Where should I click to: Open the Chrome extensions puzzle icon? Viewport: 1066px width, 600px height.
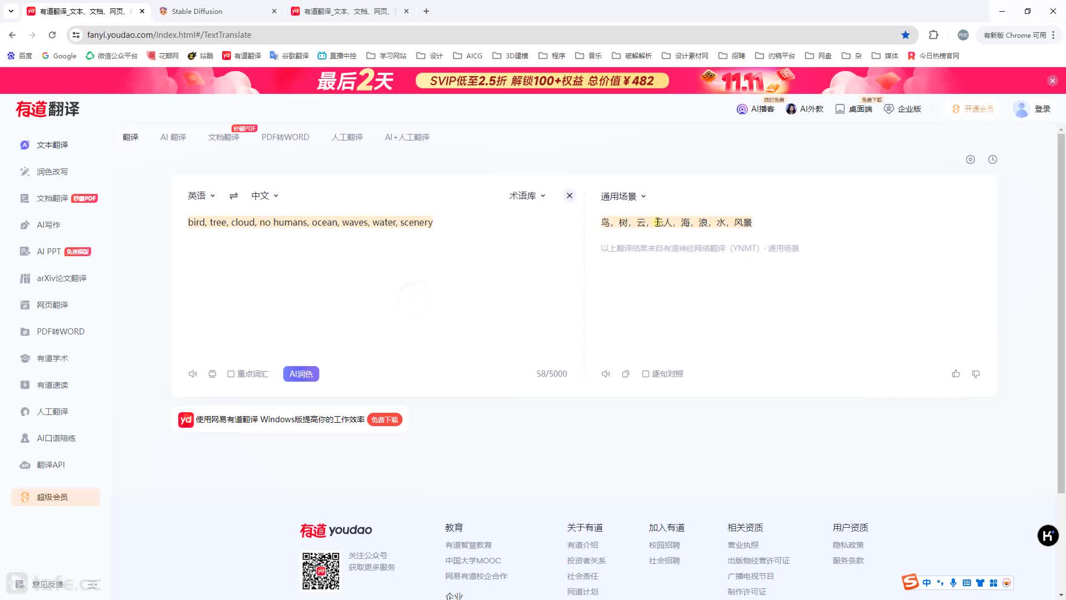click(x=934, y=35)
